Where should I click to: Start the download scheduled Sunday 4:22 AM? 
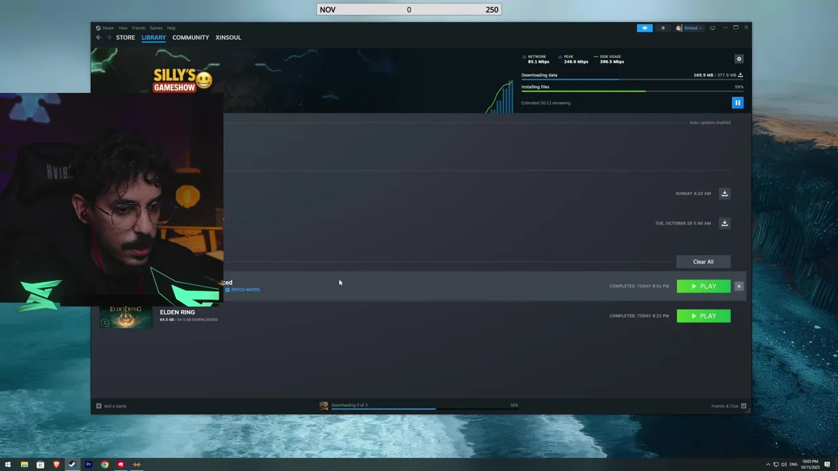coord(725,194)
